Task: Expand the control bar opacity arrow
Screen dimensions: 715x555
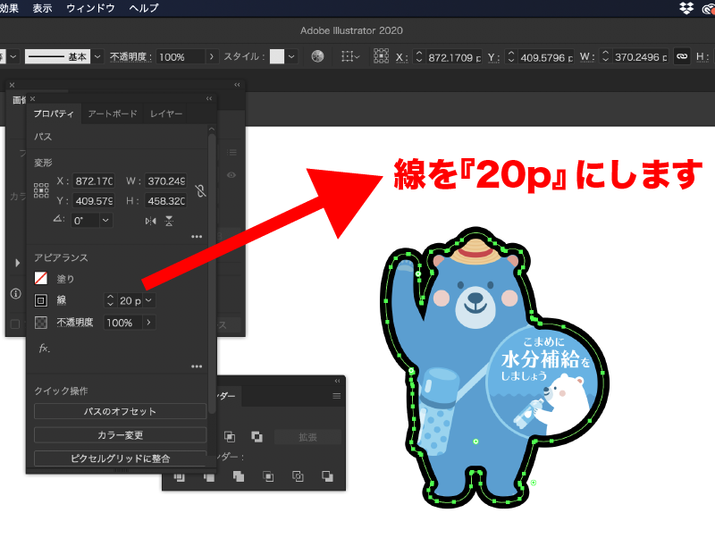Action: click(x=211, y=56)
